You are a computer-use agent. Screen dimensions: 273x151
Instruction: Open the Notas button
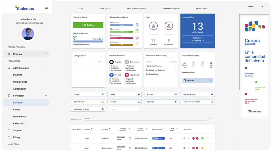(125, 94)
